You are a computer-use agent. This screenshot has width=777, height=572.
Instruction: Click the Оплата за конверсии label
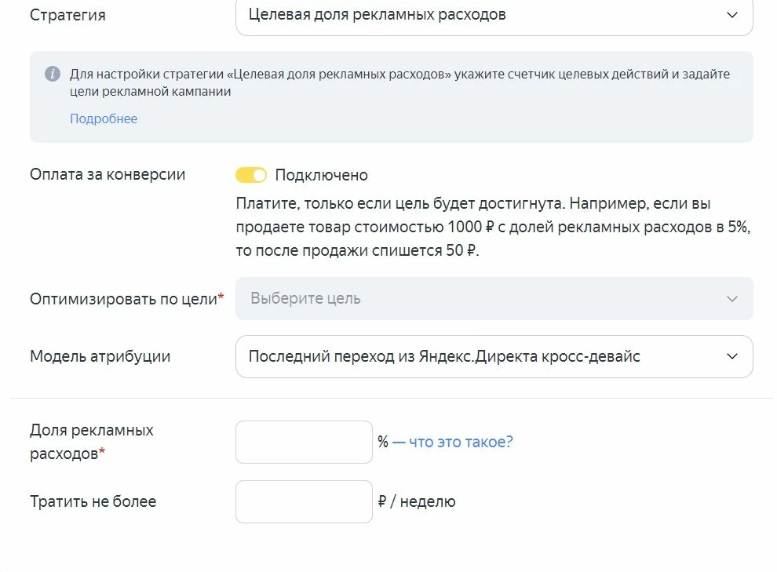[108, 174]
